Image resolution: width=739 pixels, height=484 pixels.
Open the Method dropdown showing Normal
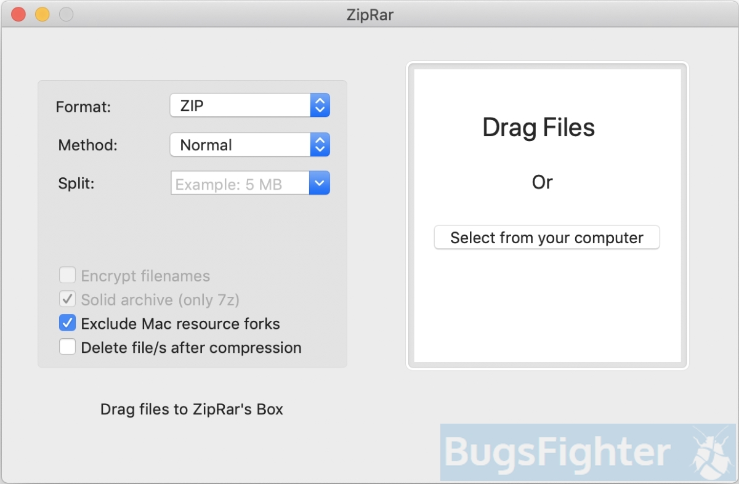click(250, 145)
